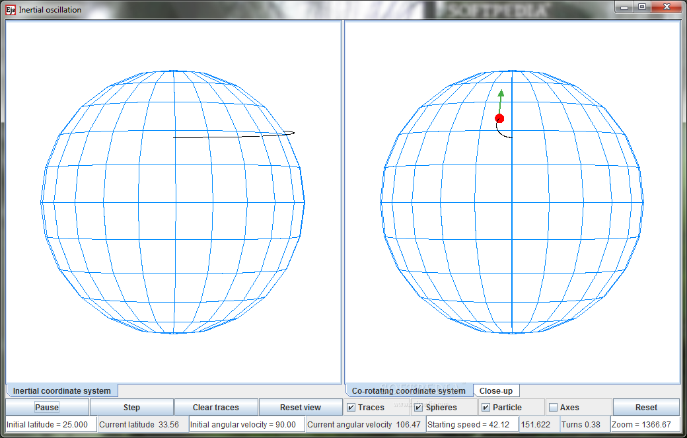Select the Current latitude value field
687x438 pixels.
143,424
